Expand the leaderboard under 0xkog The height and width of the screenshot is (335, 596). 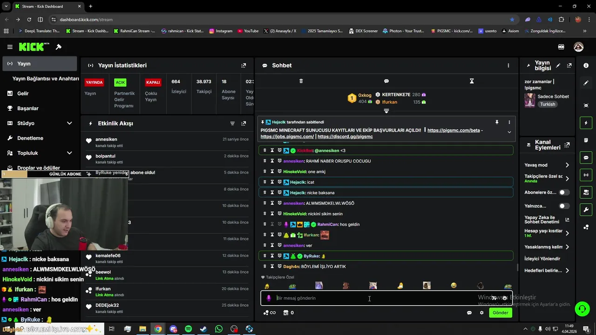386,111
